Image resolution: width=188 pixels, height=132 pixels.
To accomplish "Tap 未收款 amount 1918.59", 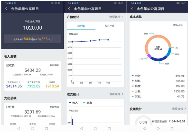I will pos(52,86).
